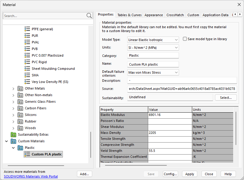244x180 pixels.
Task: Click the material Search field
Action: point(45,16)
